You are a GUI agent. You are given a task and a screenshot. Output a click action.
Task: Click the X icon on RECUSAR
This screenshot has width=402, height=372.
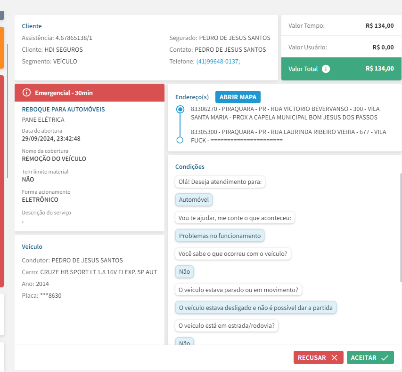(x=334, y=357)
